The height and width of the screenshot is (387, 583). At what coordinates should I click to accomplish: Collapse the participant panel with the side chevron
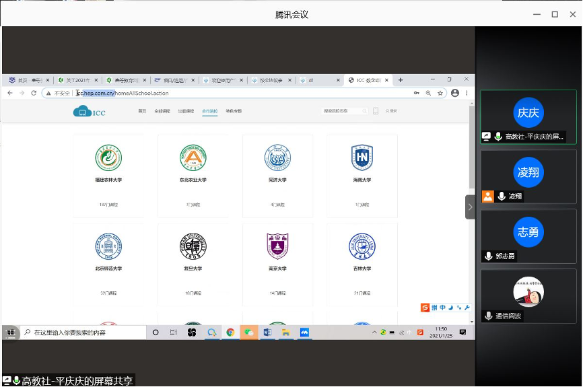click(470, 207)
